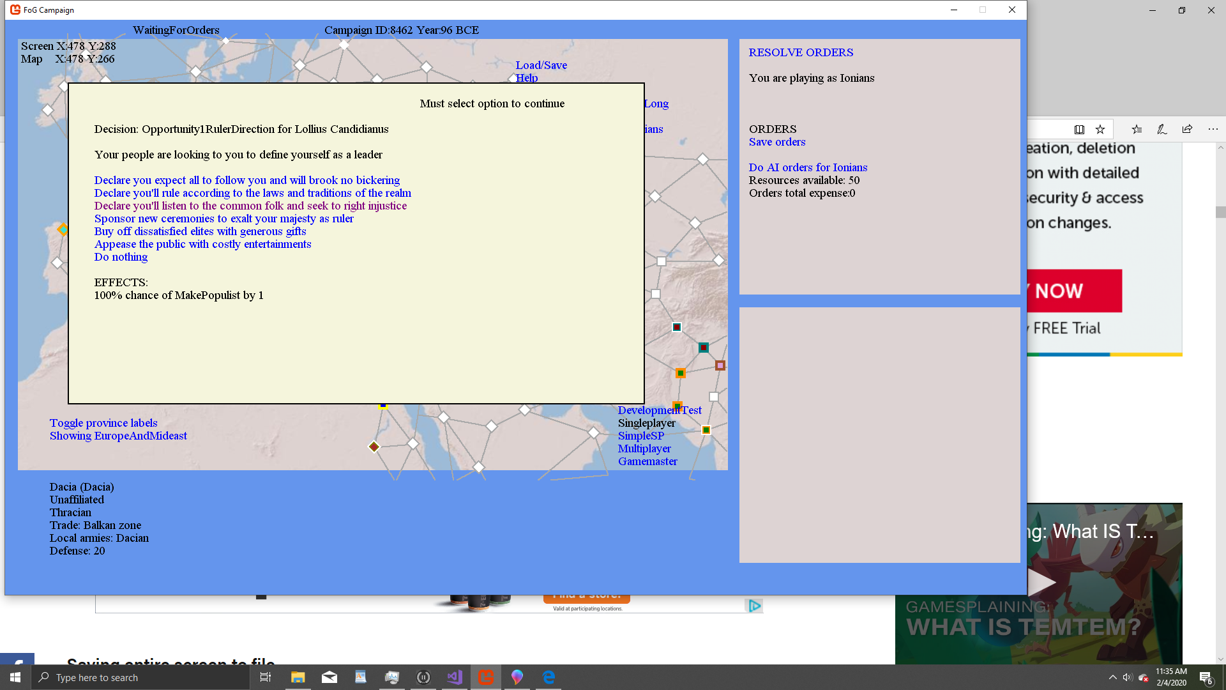Add page to favorites star icon
The width and height of the screenshot is (1226, 690).
click(x=1100, y=129)
